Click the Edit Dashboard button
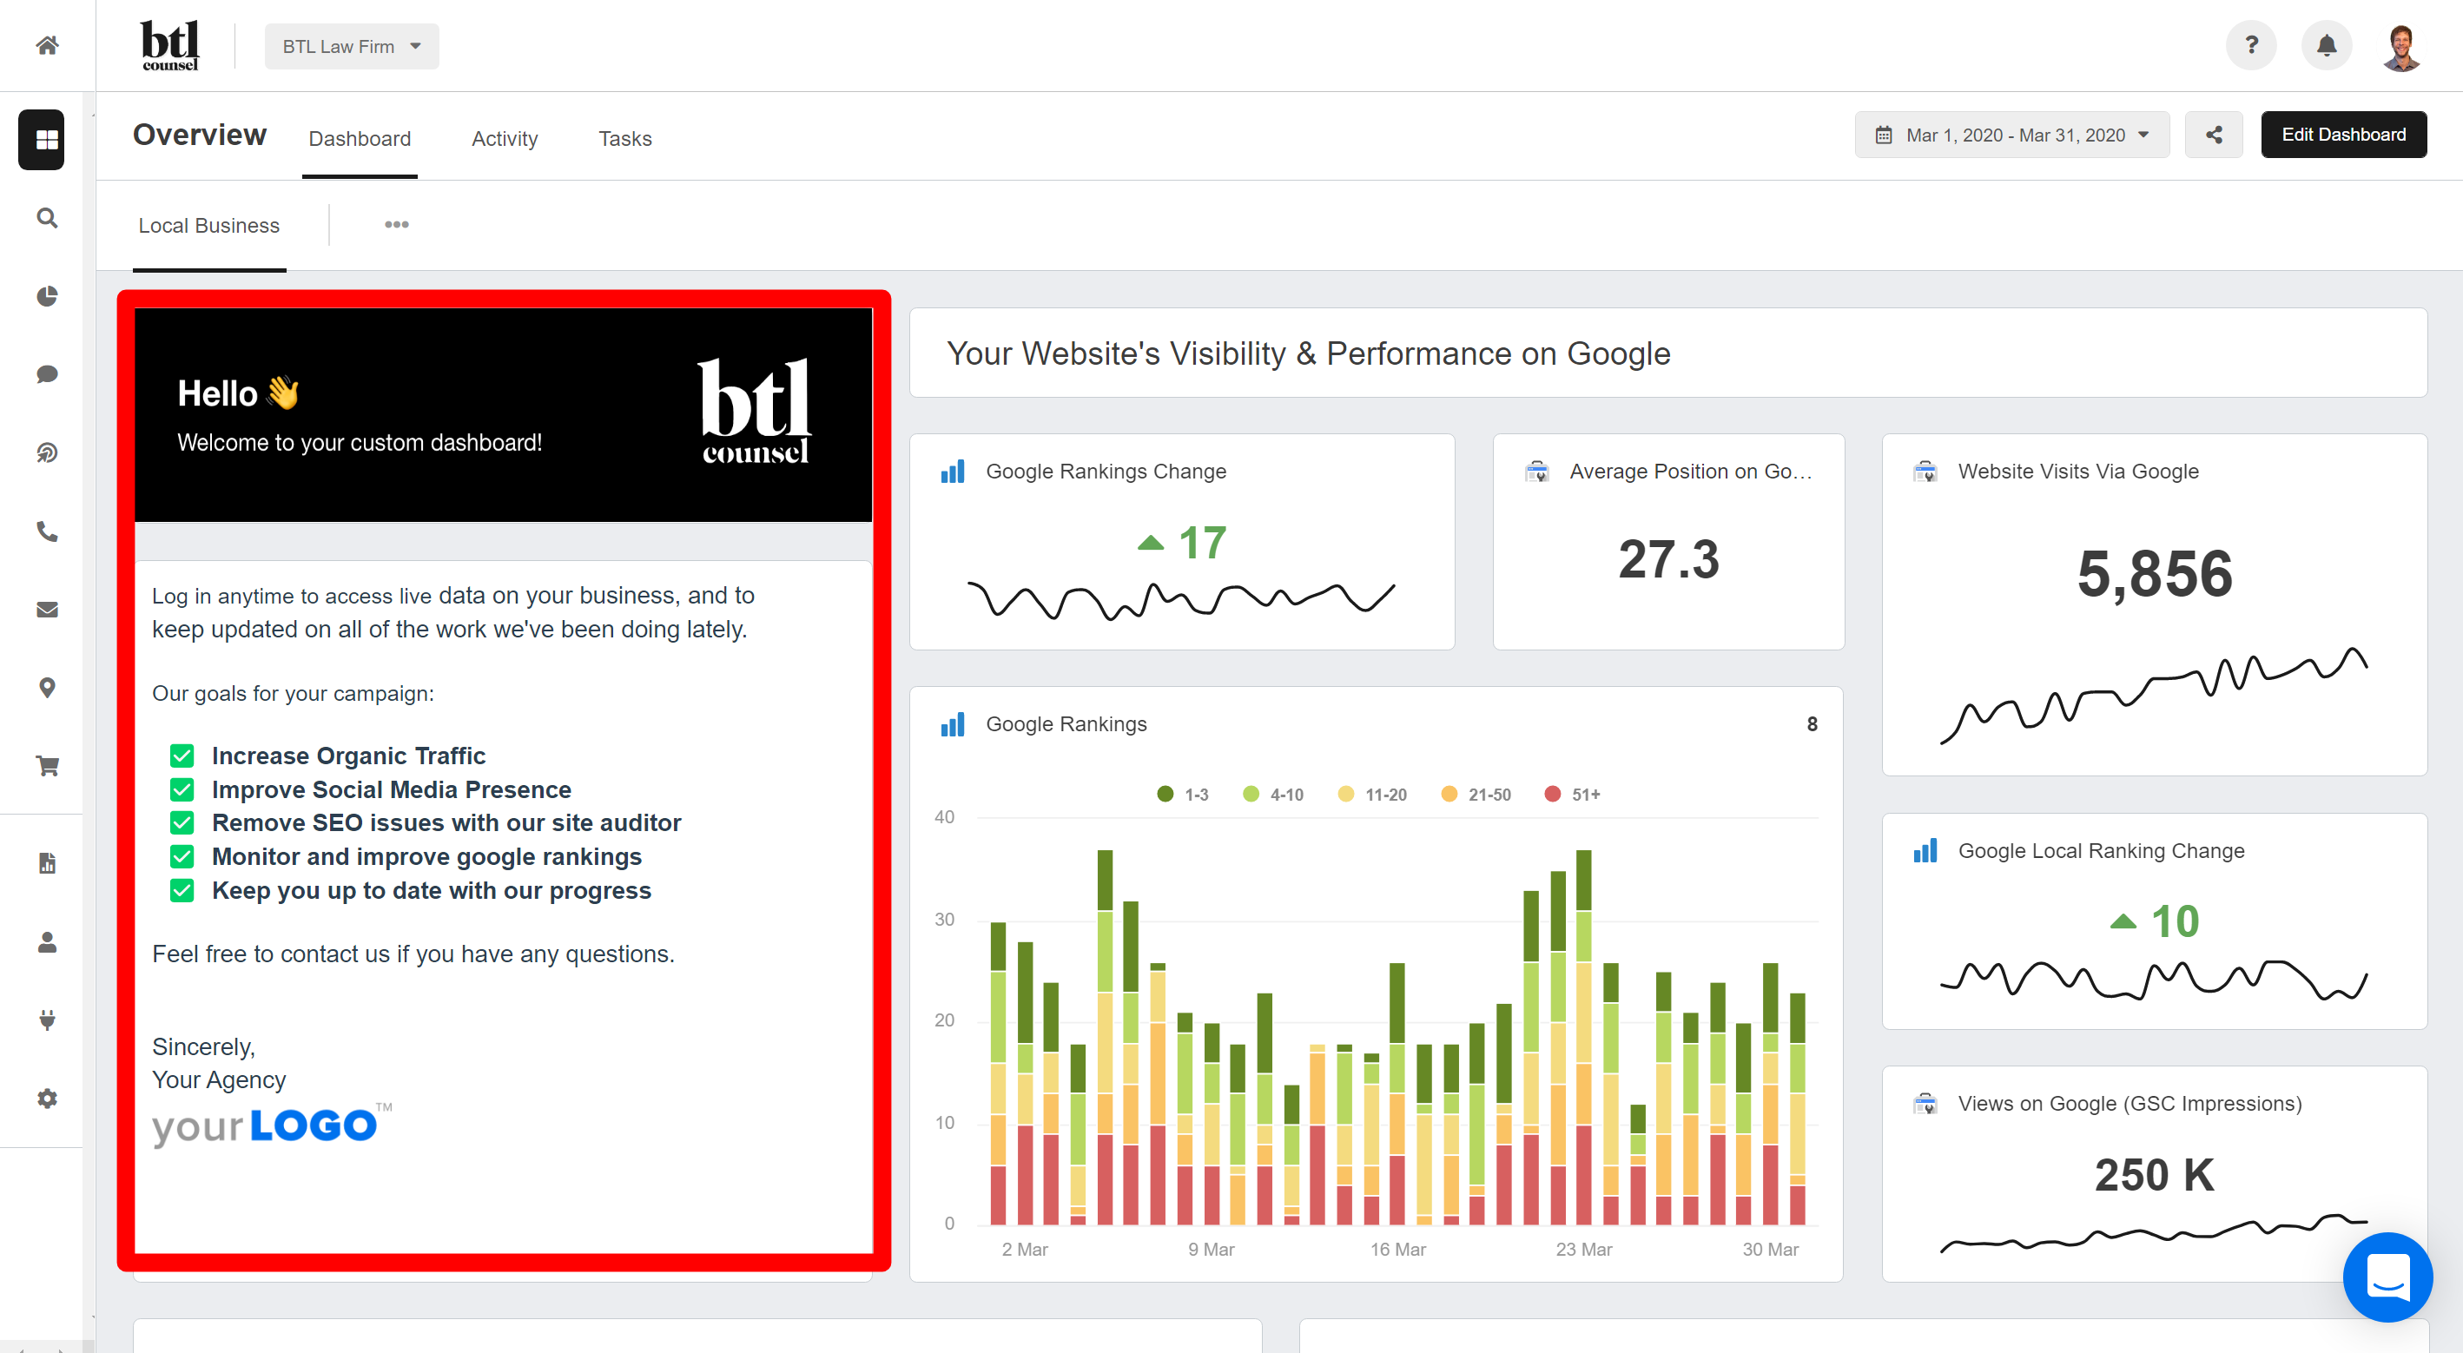This screenshot has width=2463, height=1353. point(2341,135)
